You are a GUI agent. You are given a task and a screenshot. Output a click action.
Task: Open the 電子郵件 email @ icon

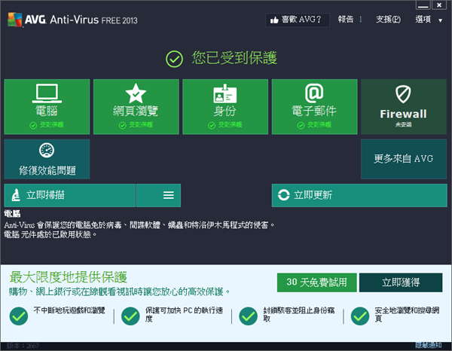pyautogui.click(x=314, y=93)
